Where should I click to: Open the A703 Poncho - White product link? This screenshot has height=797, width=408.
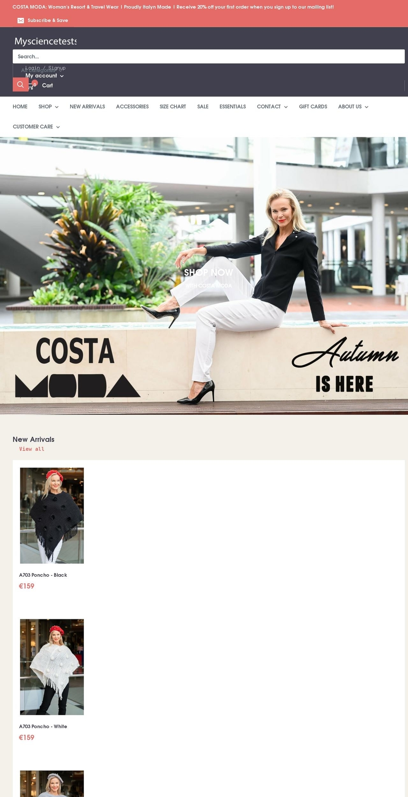tap(43, 726)
